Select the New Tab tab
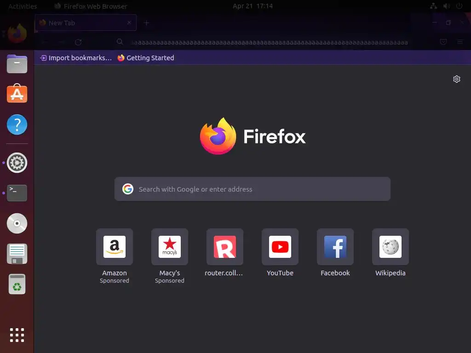471x353 pixels. [86, 23]
